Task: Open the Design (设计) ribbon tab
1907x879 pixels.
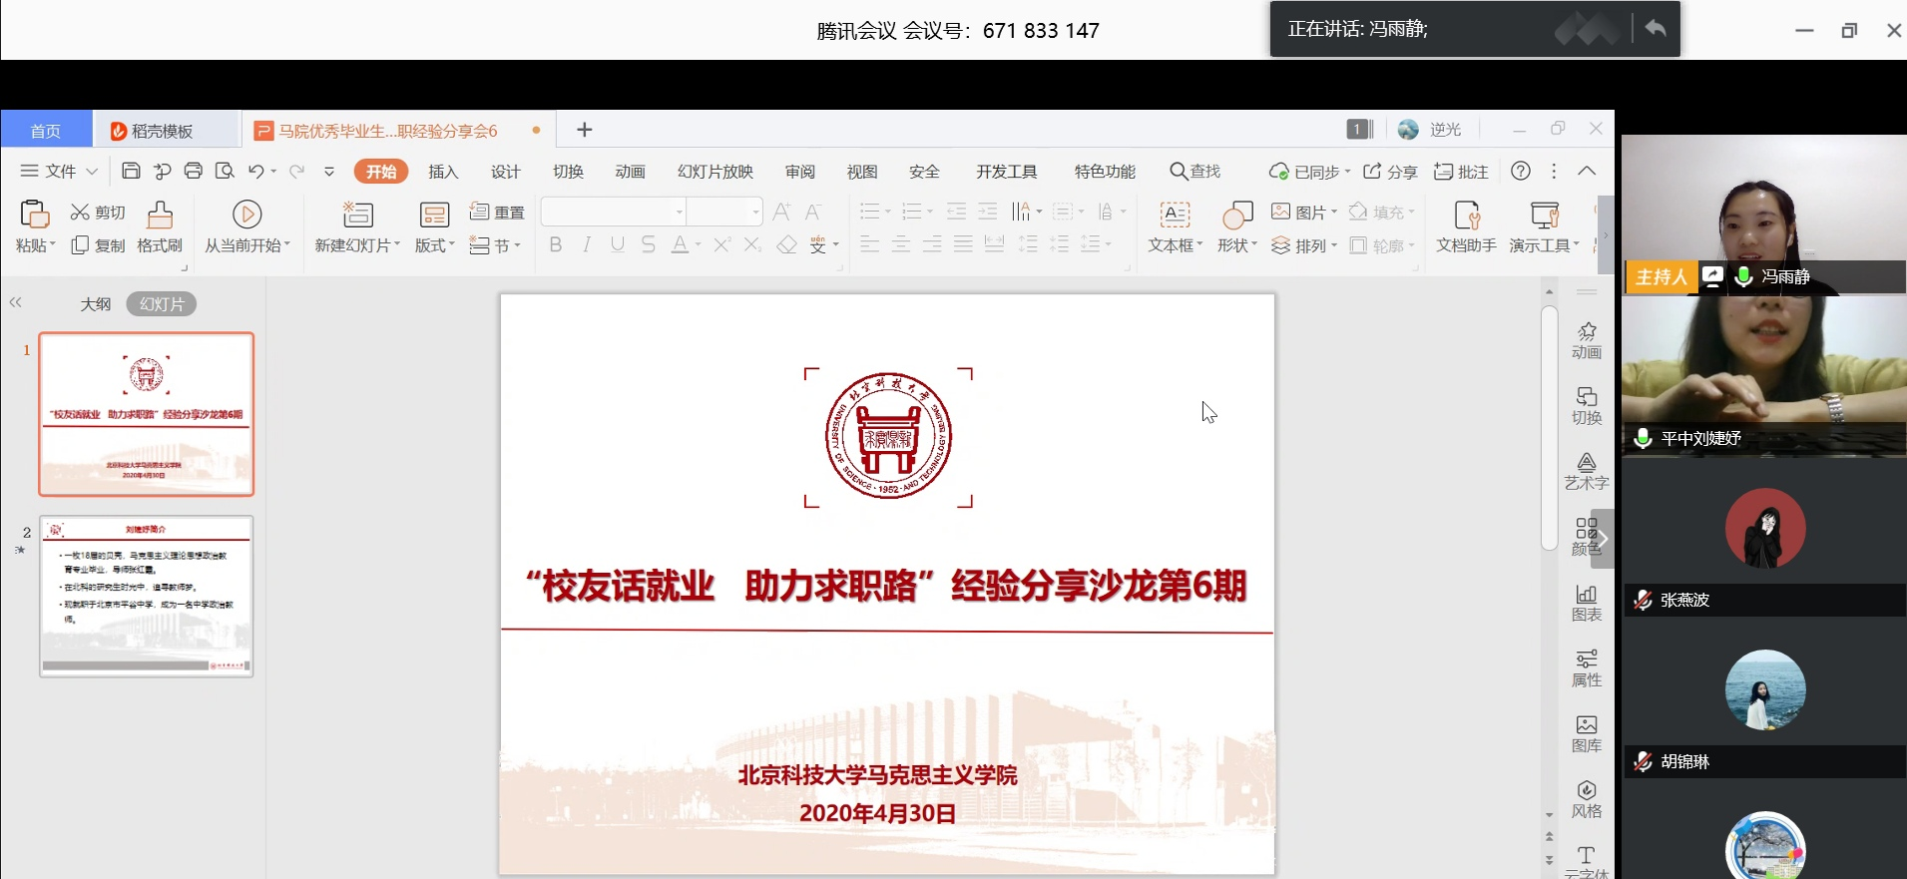Action: click(x=506, y=172)
